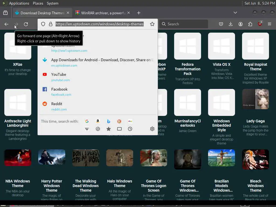Open Game Of Thrones Logon Screen thumbnail
This screenshot has width=276, height=207.
click(x=154, y=158)
